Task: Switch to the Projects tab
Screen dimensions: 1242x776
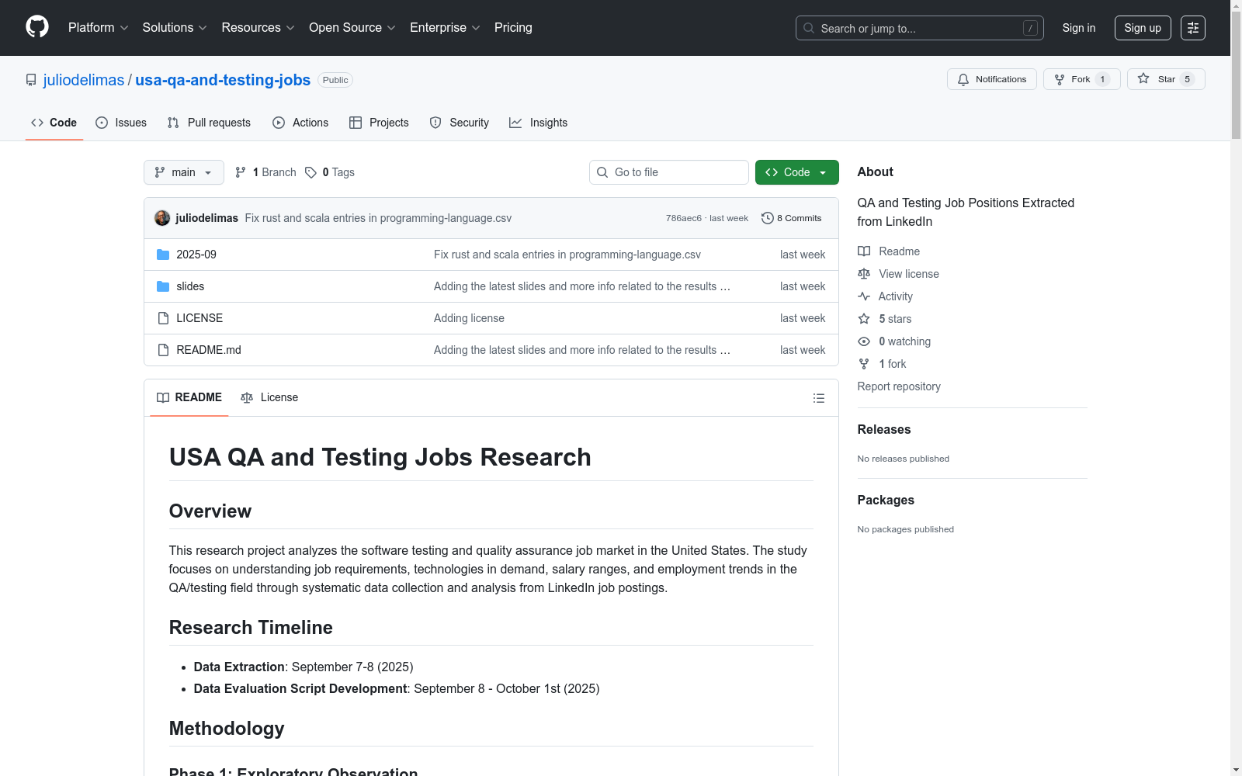Action: [379, 123]
